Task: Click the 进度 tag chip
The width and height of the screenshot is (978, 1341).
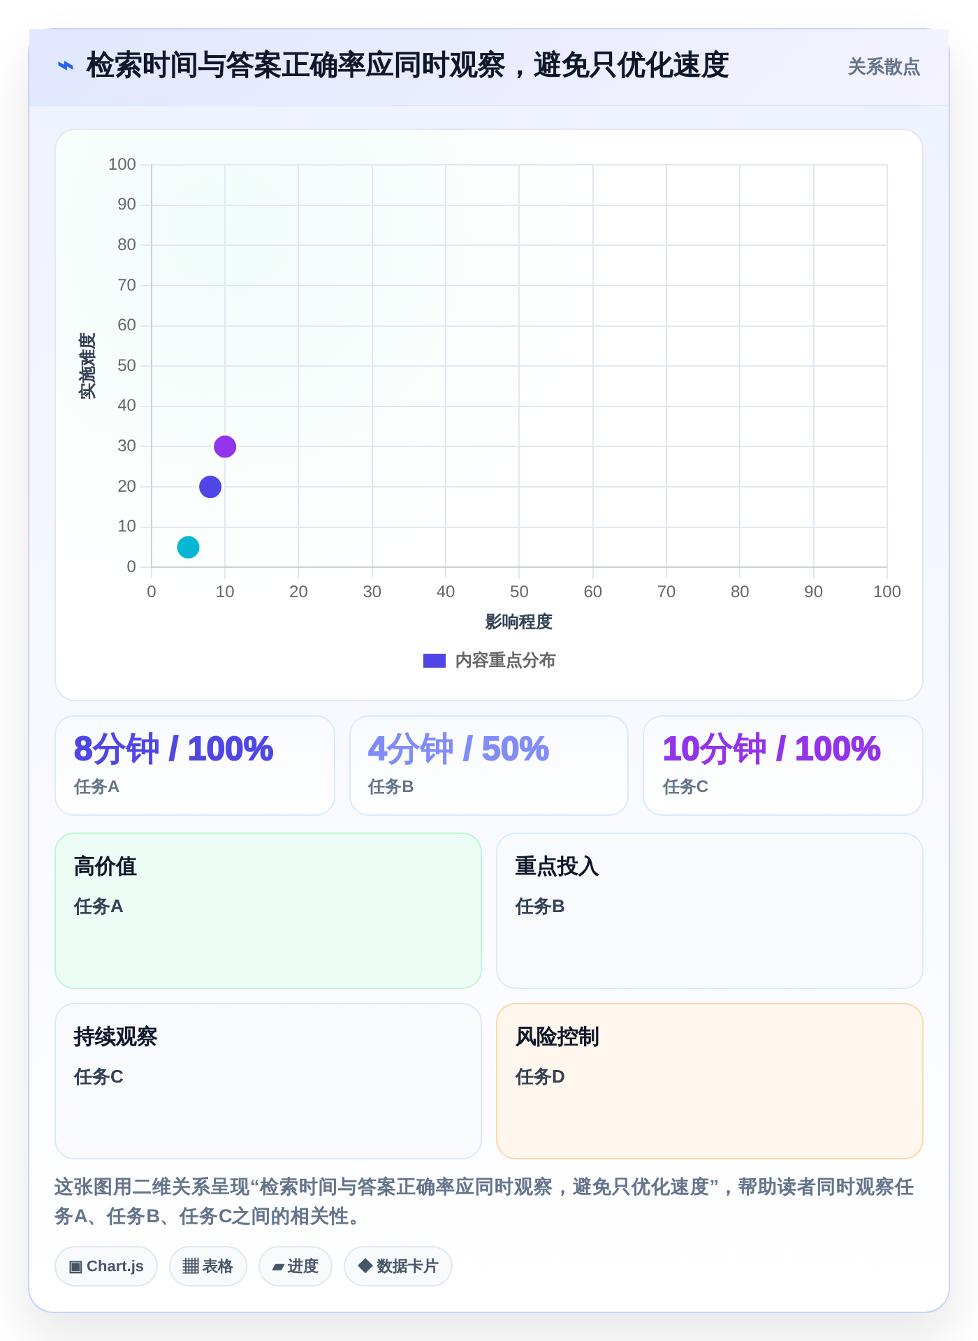Action: click(295, 1266)
